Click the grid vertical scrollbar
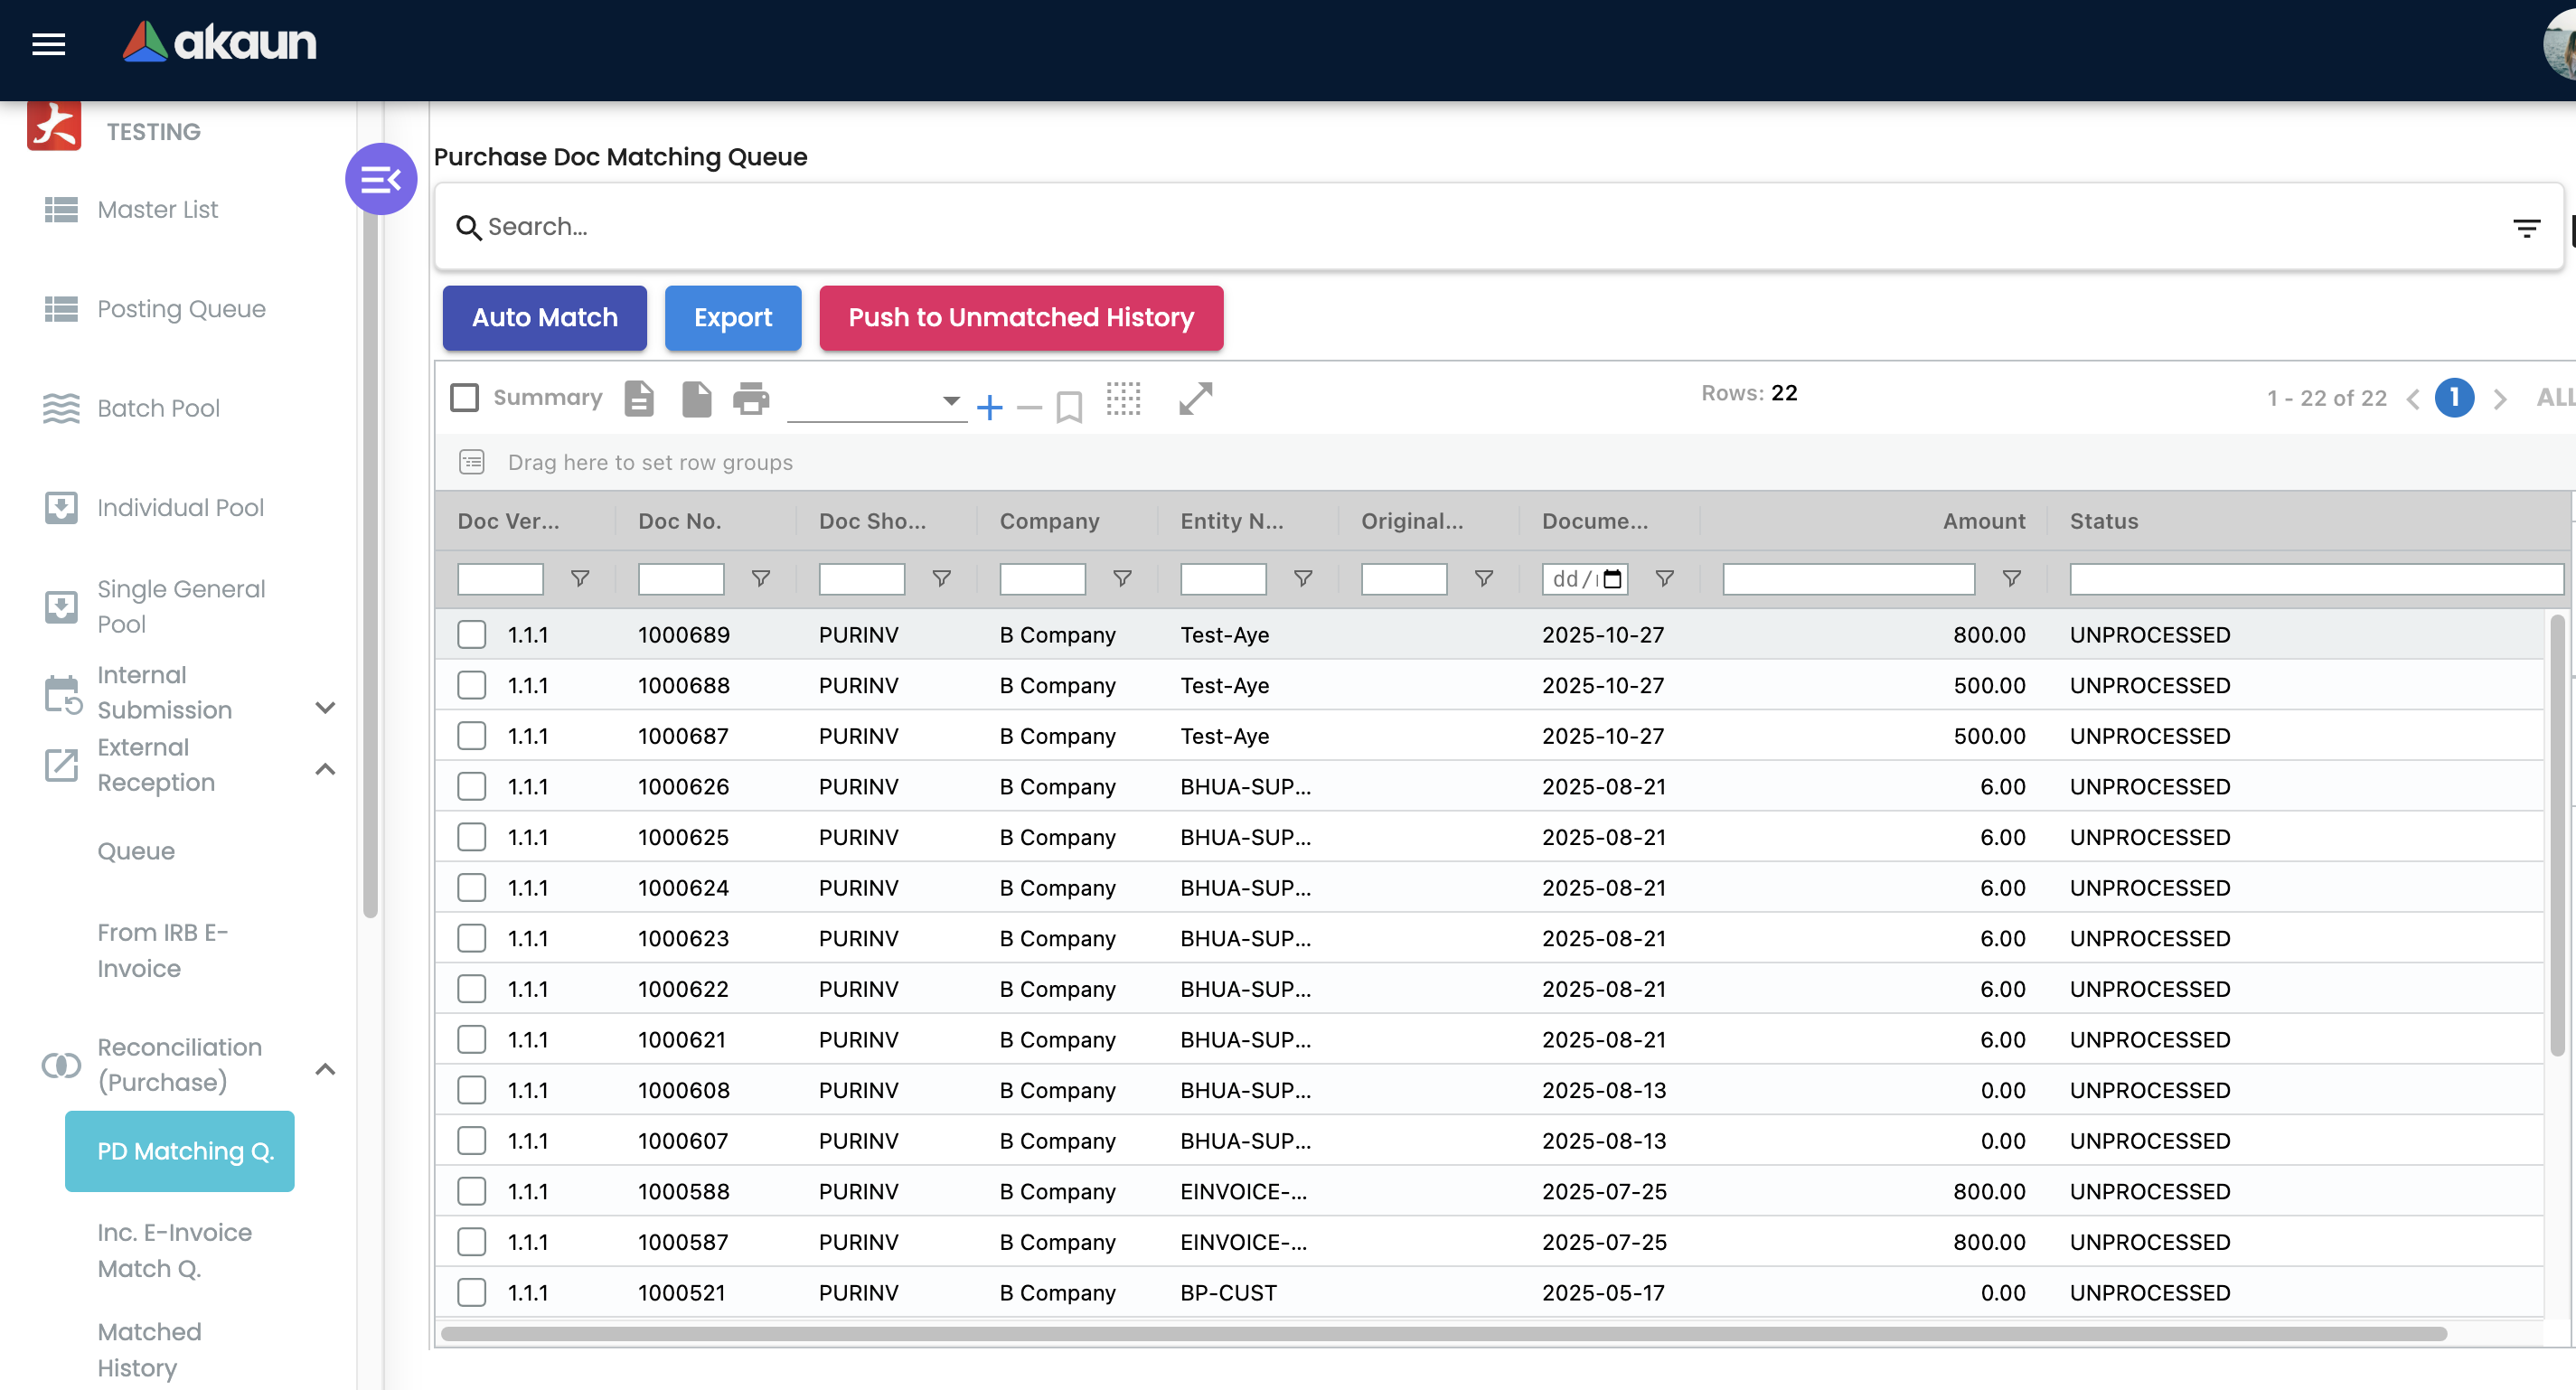Screen dimensions: 2576x1390 (x=2557, y=835)
